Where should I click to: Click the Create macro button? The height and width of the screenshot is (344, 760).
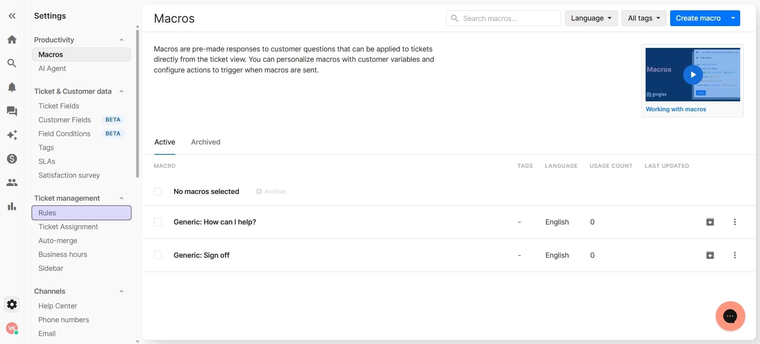pyautogui.click(x=698, y=18)
